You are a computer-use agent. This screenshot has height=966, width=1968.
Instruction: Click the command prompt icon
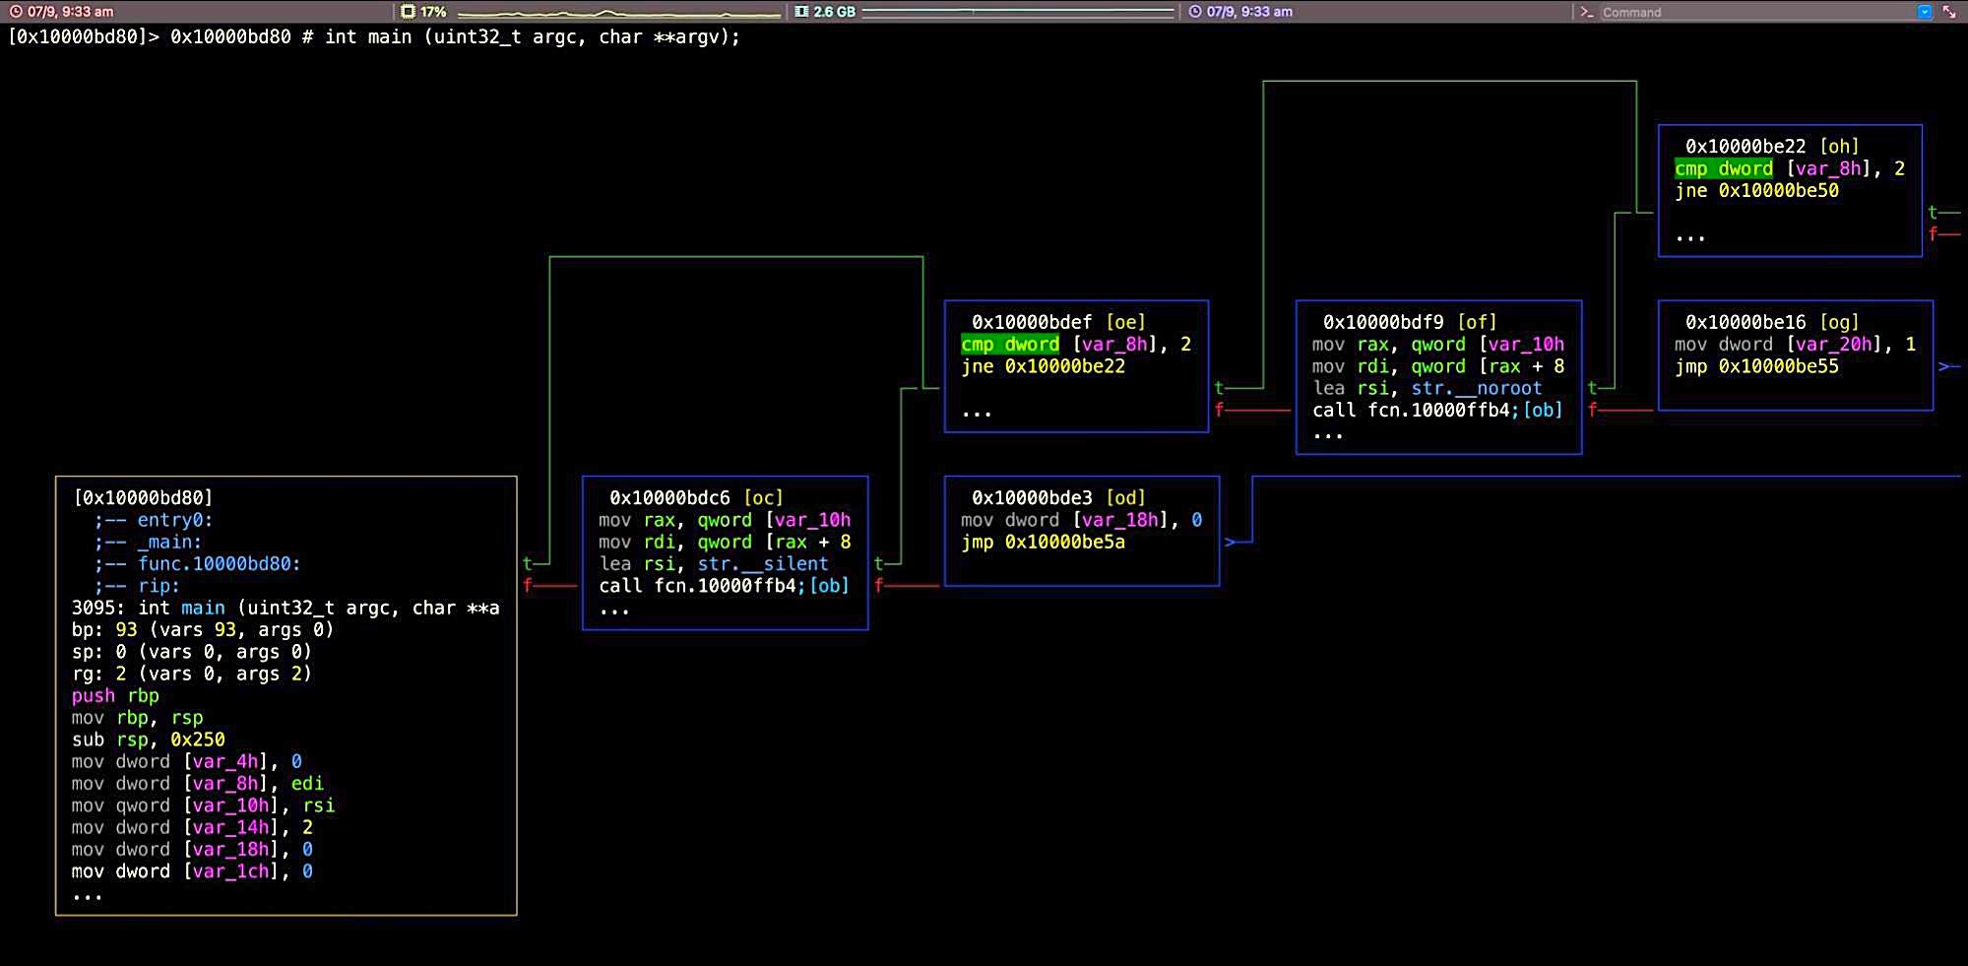(x=1586, y=12)
